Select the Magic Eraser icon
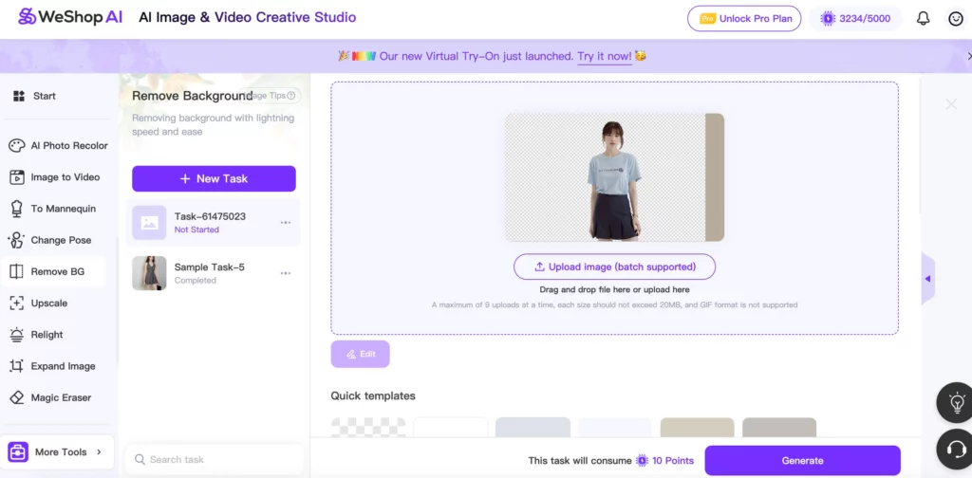972x478 pixels. point(17,398)
